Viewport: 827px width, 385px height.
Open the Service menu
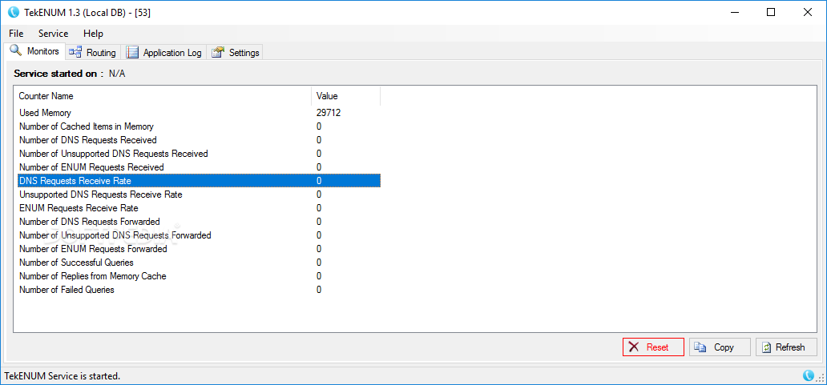tap(53, 33)
